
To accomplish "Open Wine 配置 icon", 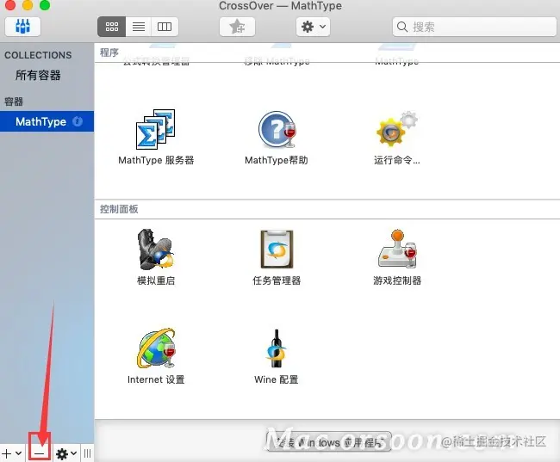I will point(277,356).
